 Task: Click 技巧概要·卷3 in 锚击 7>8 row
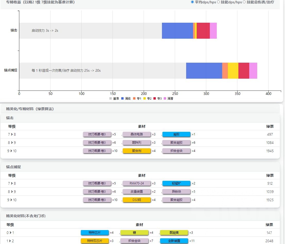(97, 134)
